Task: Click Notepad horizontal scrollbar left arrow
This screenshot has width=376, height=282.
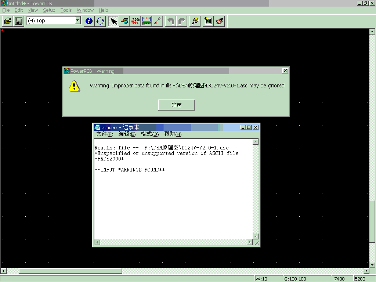Action: point(97,242)
